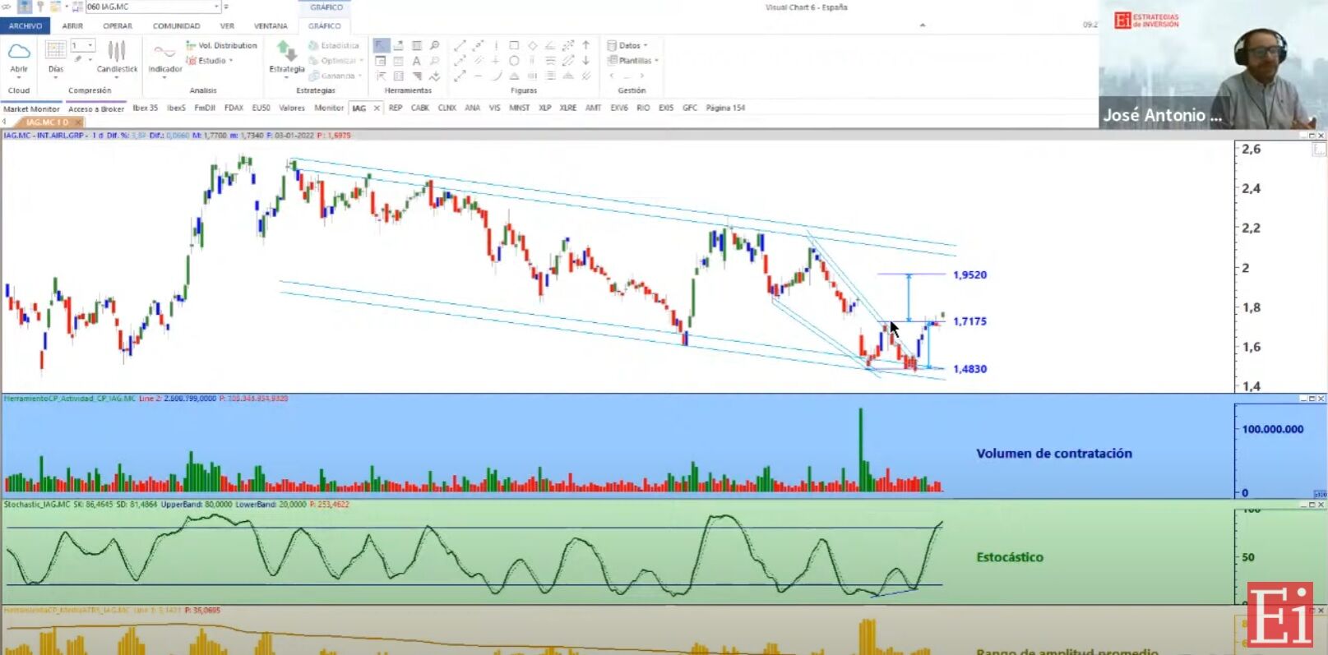Expand the Ganancia dropdown
Viewport: 1328px width, 655px height.
(x=360, y=76)
